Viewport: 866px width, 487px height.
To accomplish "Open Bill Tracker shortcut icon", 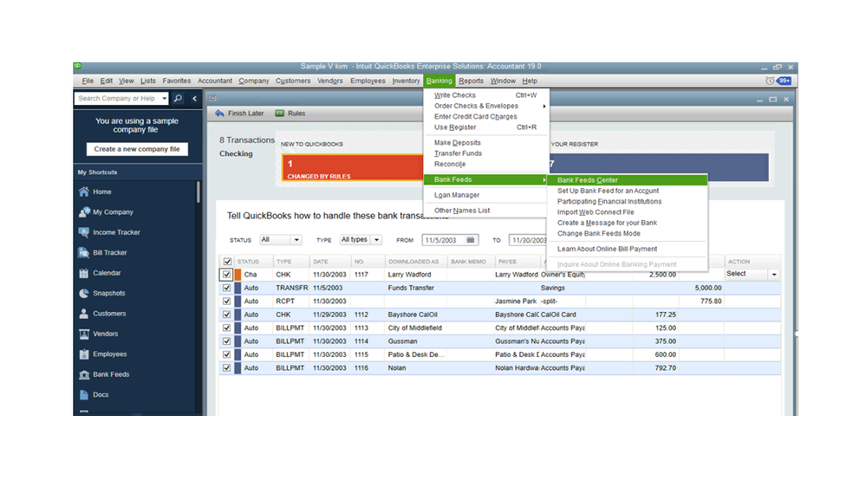I will (83, 253).
